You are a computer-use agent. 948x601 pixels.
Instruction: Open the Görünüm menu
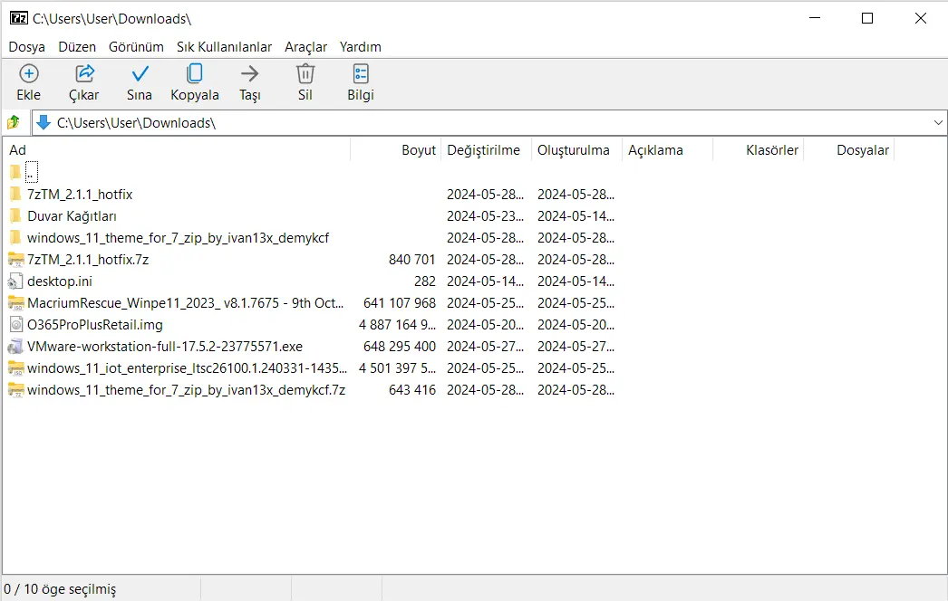136,46
